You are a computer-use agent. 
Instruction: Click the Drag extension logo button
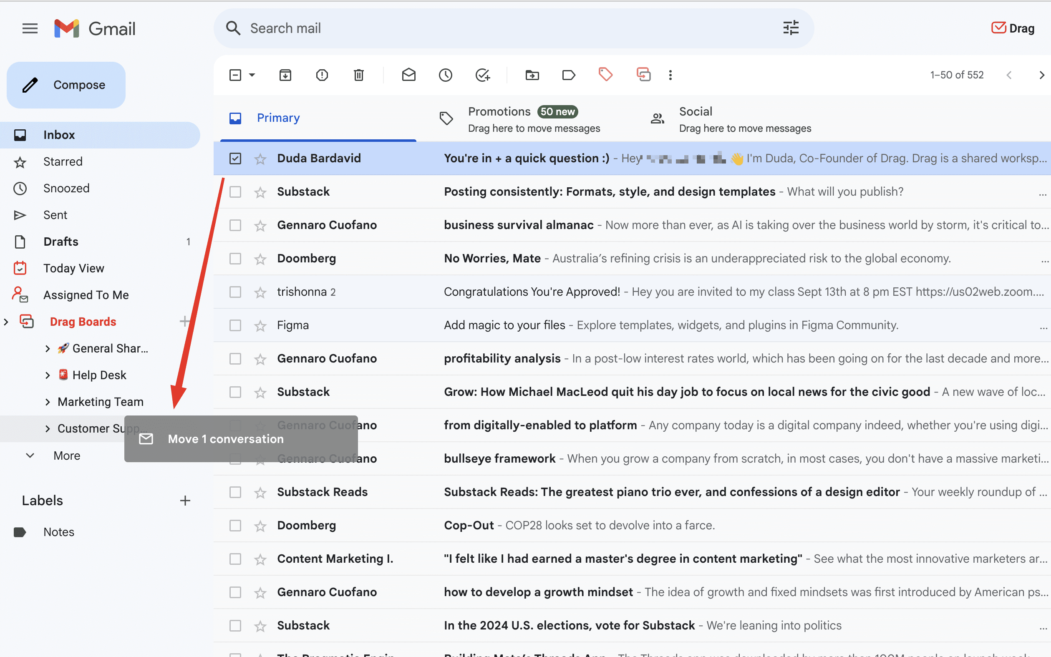coord(1013,28)
